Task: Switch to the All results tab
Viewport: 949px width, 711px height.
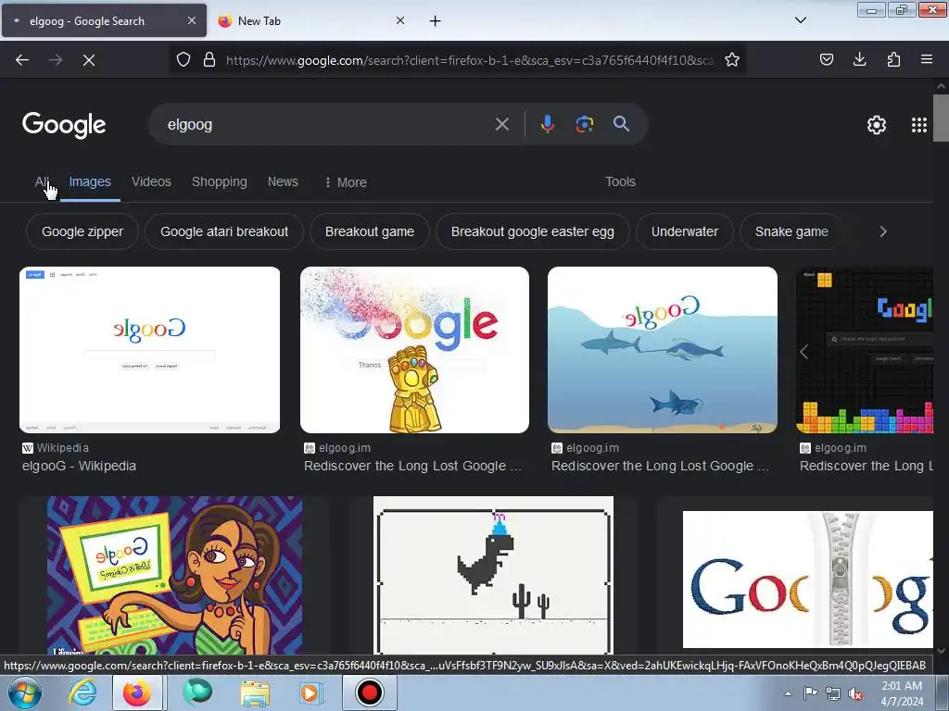Action: (42, 182)
